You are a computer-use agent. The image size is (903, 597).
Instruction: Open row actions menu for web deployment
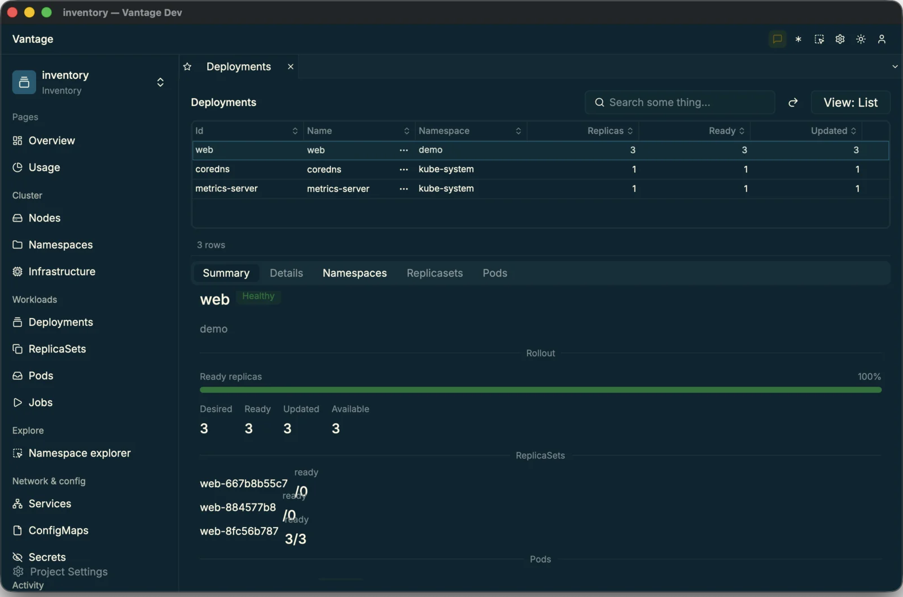(x=404, y=150)
